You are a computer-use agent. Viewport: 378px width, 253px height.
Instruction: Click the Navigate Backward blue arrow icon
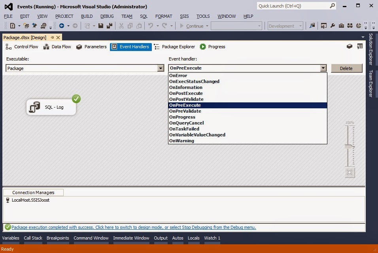[x=62, y=26]
